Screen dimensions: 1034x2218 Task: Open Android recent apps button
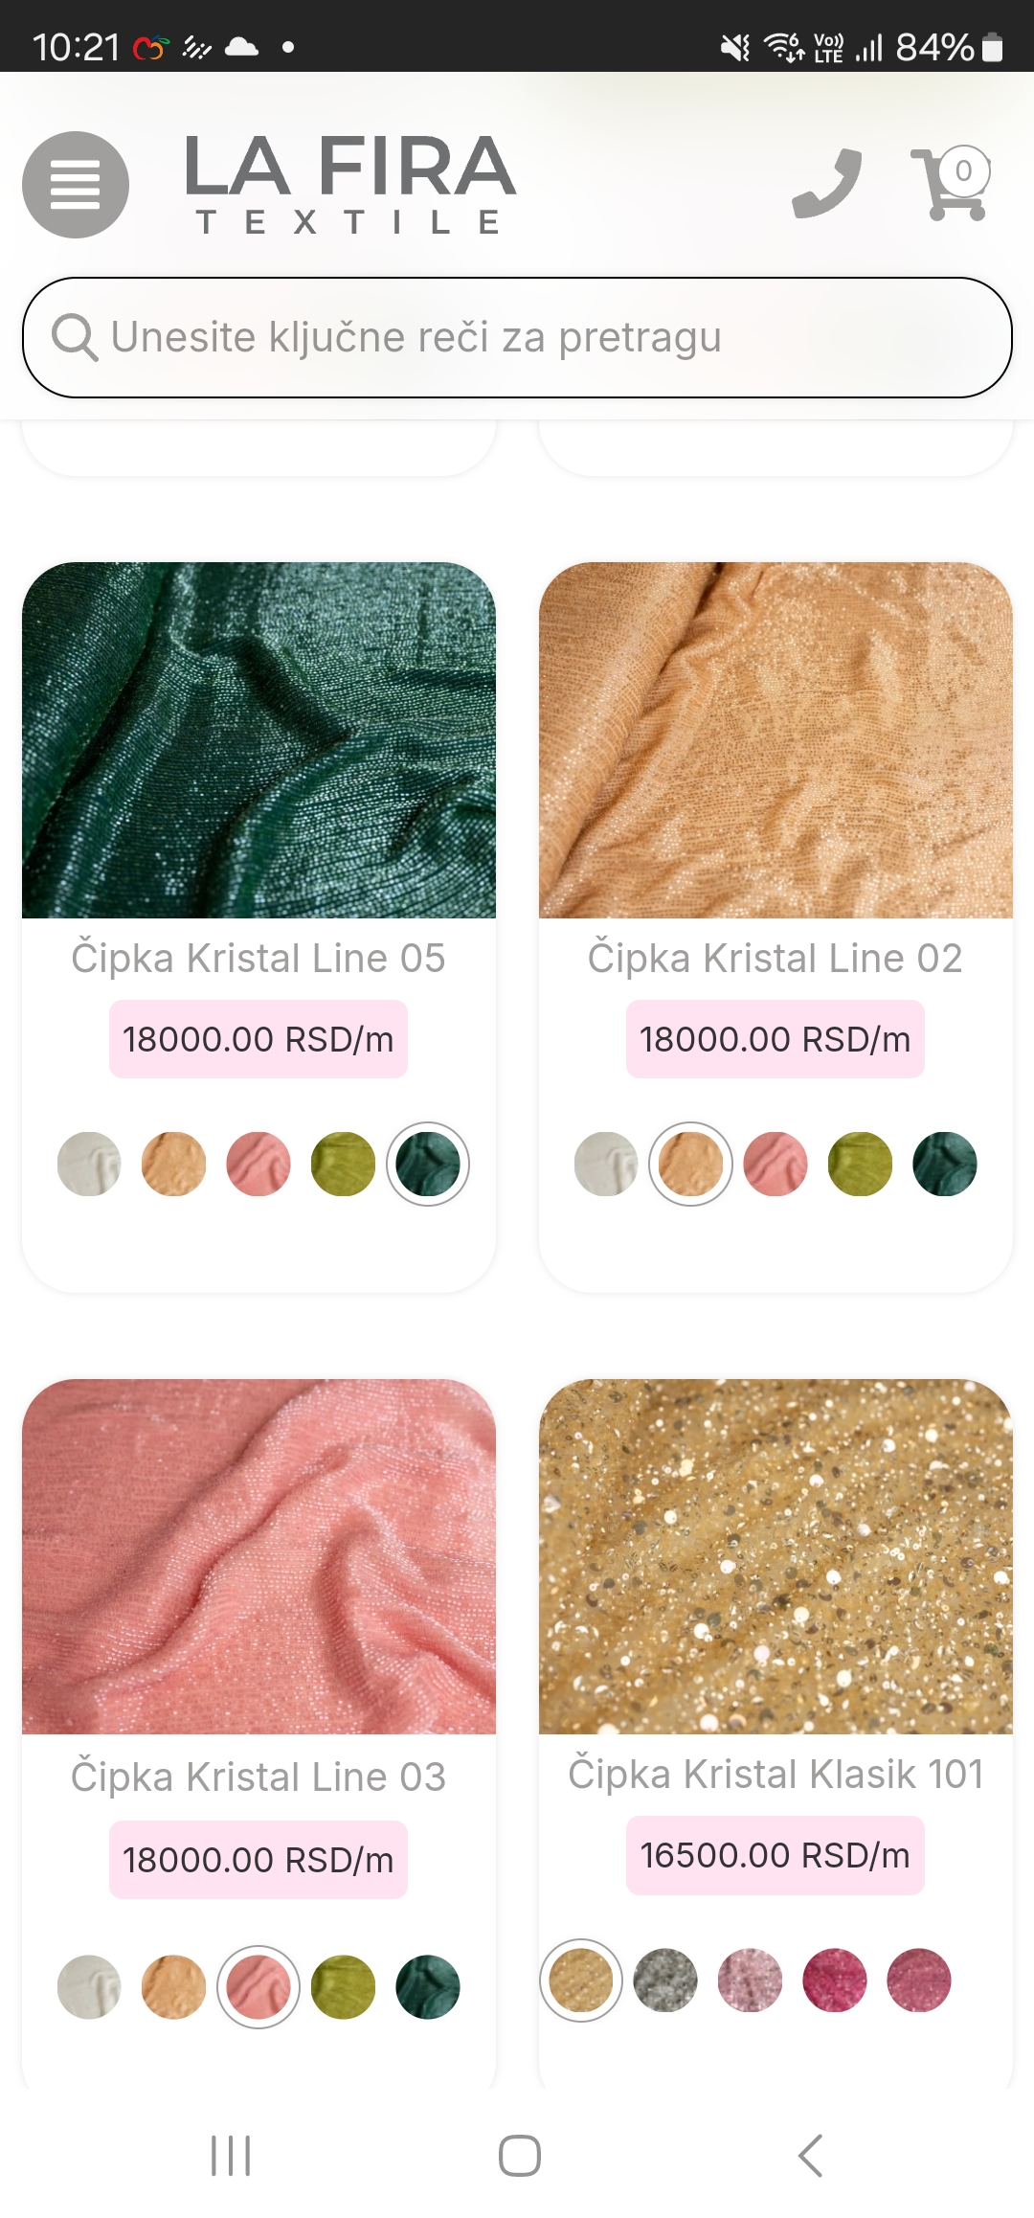pyautogui.click(x=231, y=2156)
